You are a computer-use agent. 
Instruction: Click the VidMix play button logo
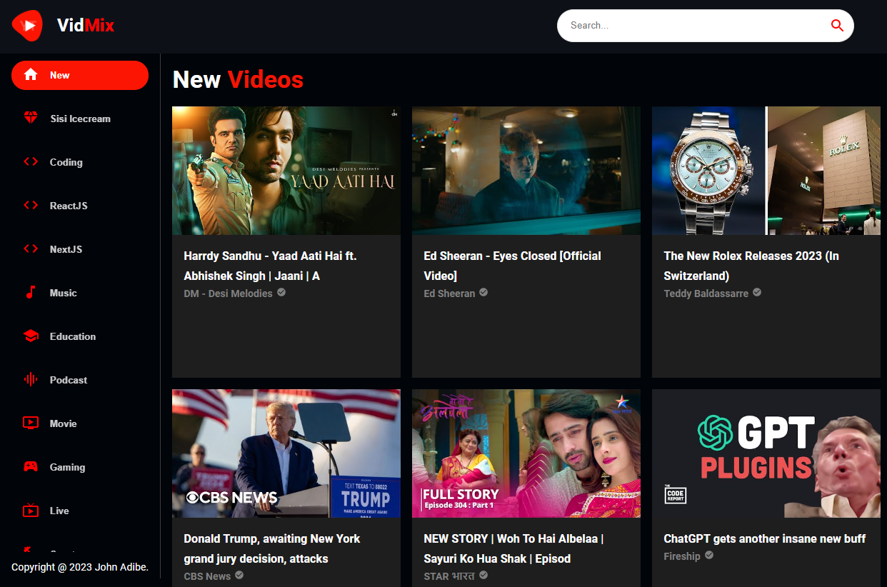pos(26,25)
